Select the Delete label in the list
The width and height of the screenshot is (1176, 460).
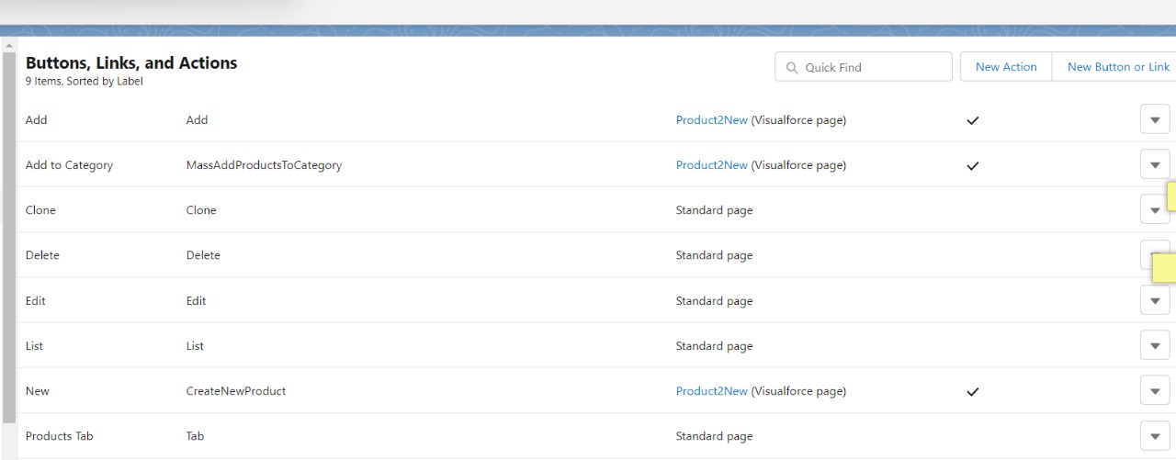click(42, 255)
